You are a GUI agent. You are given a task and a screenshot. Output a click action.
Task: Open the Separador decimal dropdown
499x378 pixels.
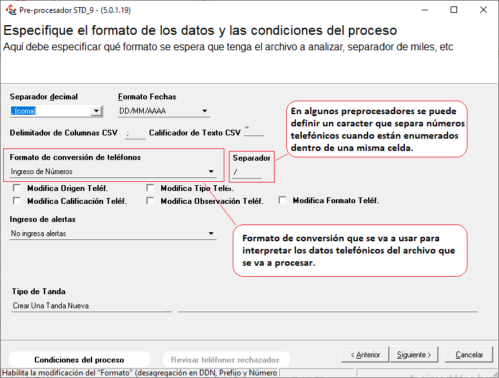(97, 111)
